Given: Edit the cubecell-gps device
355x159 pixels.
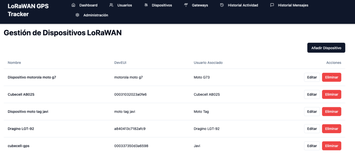Looking at the screenshot, I should 312,146.
